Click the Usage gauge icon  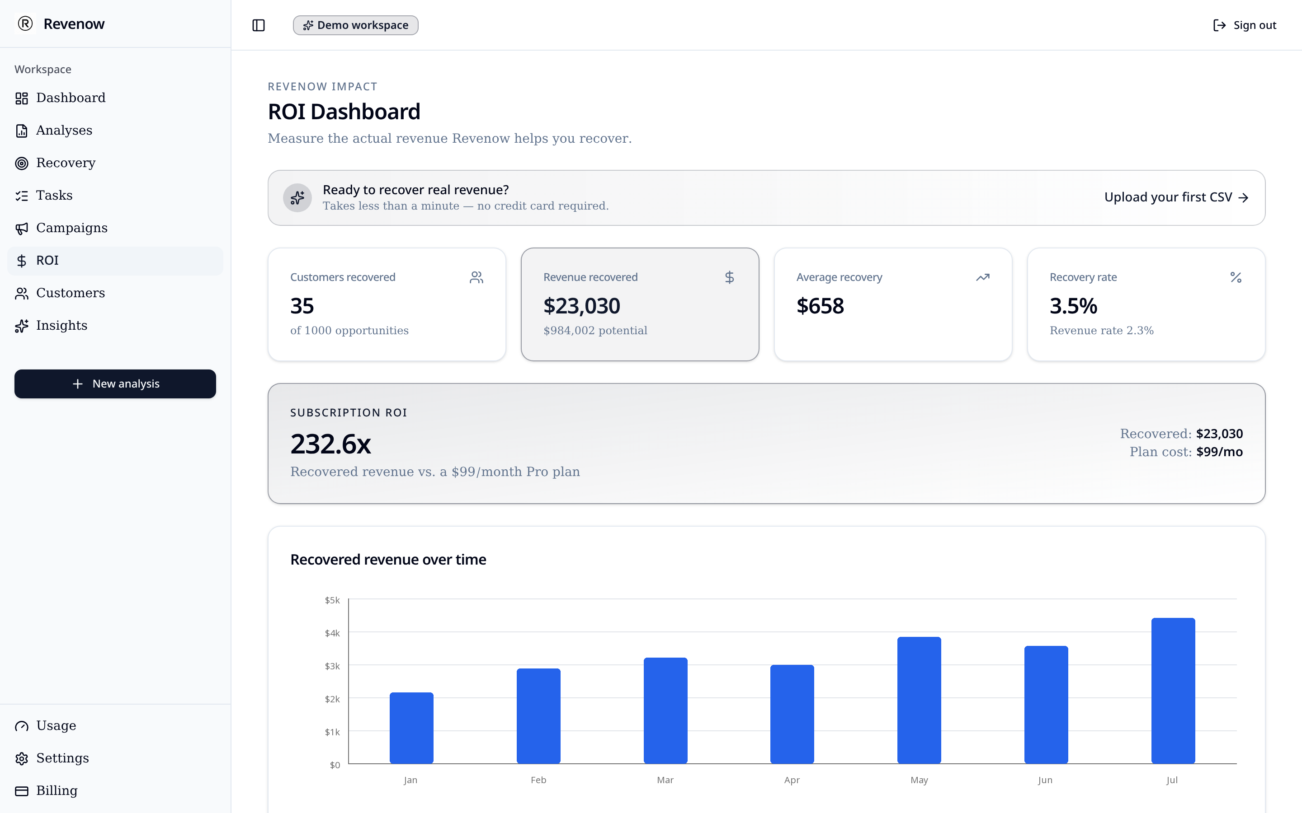[x=22, y=726]
